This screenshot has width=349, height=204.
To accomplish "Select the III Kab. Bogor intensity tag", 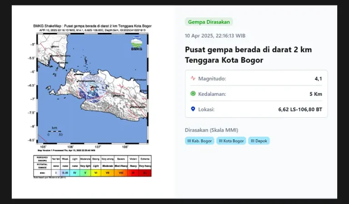I will click(199, 141).
